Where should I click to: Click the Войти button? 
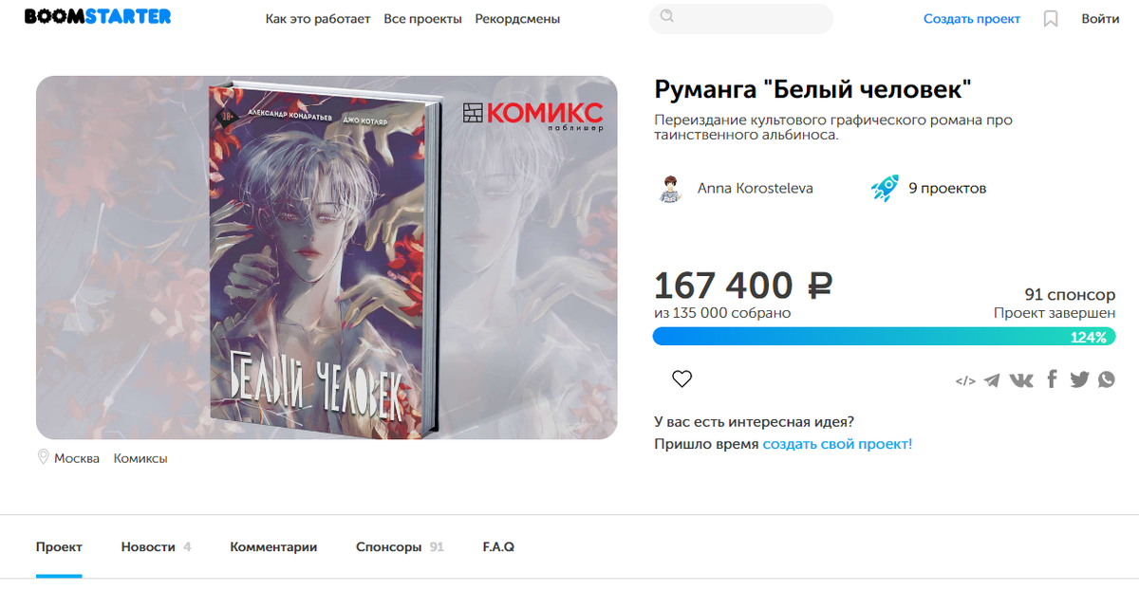(x=1100, y=19)
